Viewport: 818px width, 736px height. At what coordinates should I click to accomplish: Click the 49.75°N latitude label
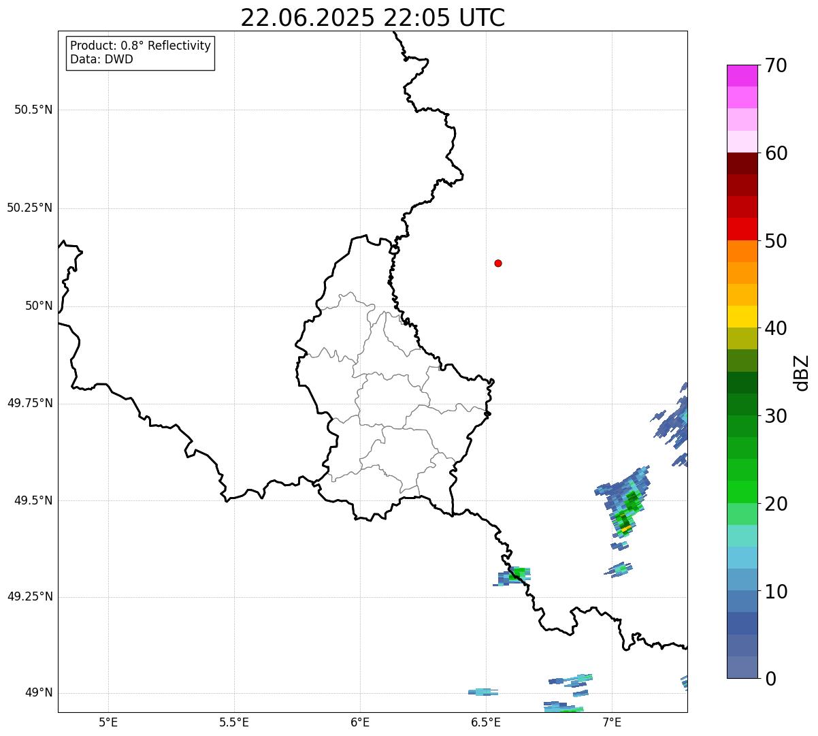[30, 403]
